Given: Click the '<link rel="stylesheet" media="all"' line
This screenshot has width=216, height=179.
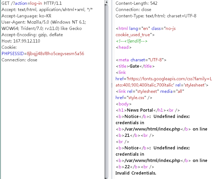Looking at the screenshot, I should pos(150,91).
